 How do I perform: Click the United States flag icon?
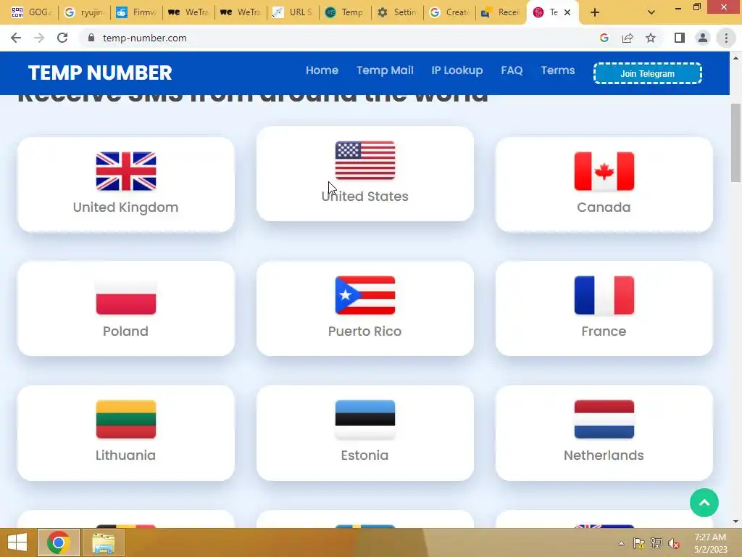point(365,160)
